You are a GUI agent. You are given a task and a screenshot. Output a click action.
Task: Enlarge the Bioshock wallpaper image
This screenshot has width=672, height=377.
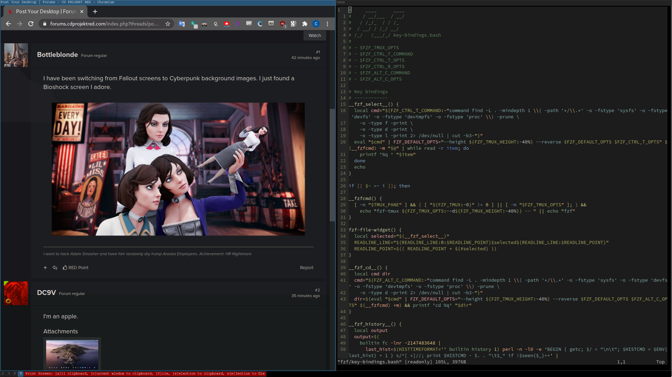(x=178, y=169)
